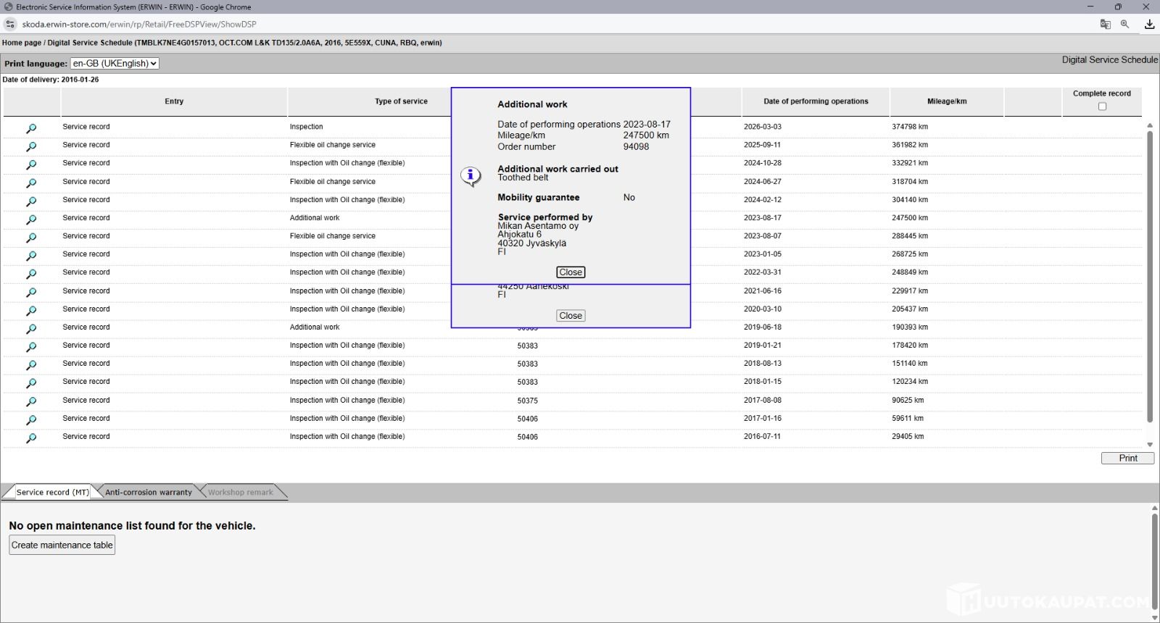
Task: Switch to the Anti-corrosion warranty tab
Action: point(148,493)
